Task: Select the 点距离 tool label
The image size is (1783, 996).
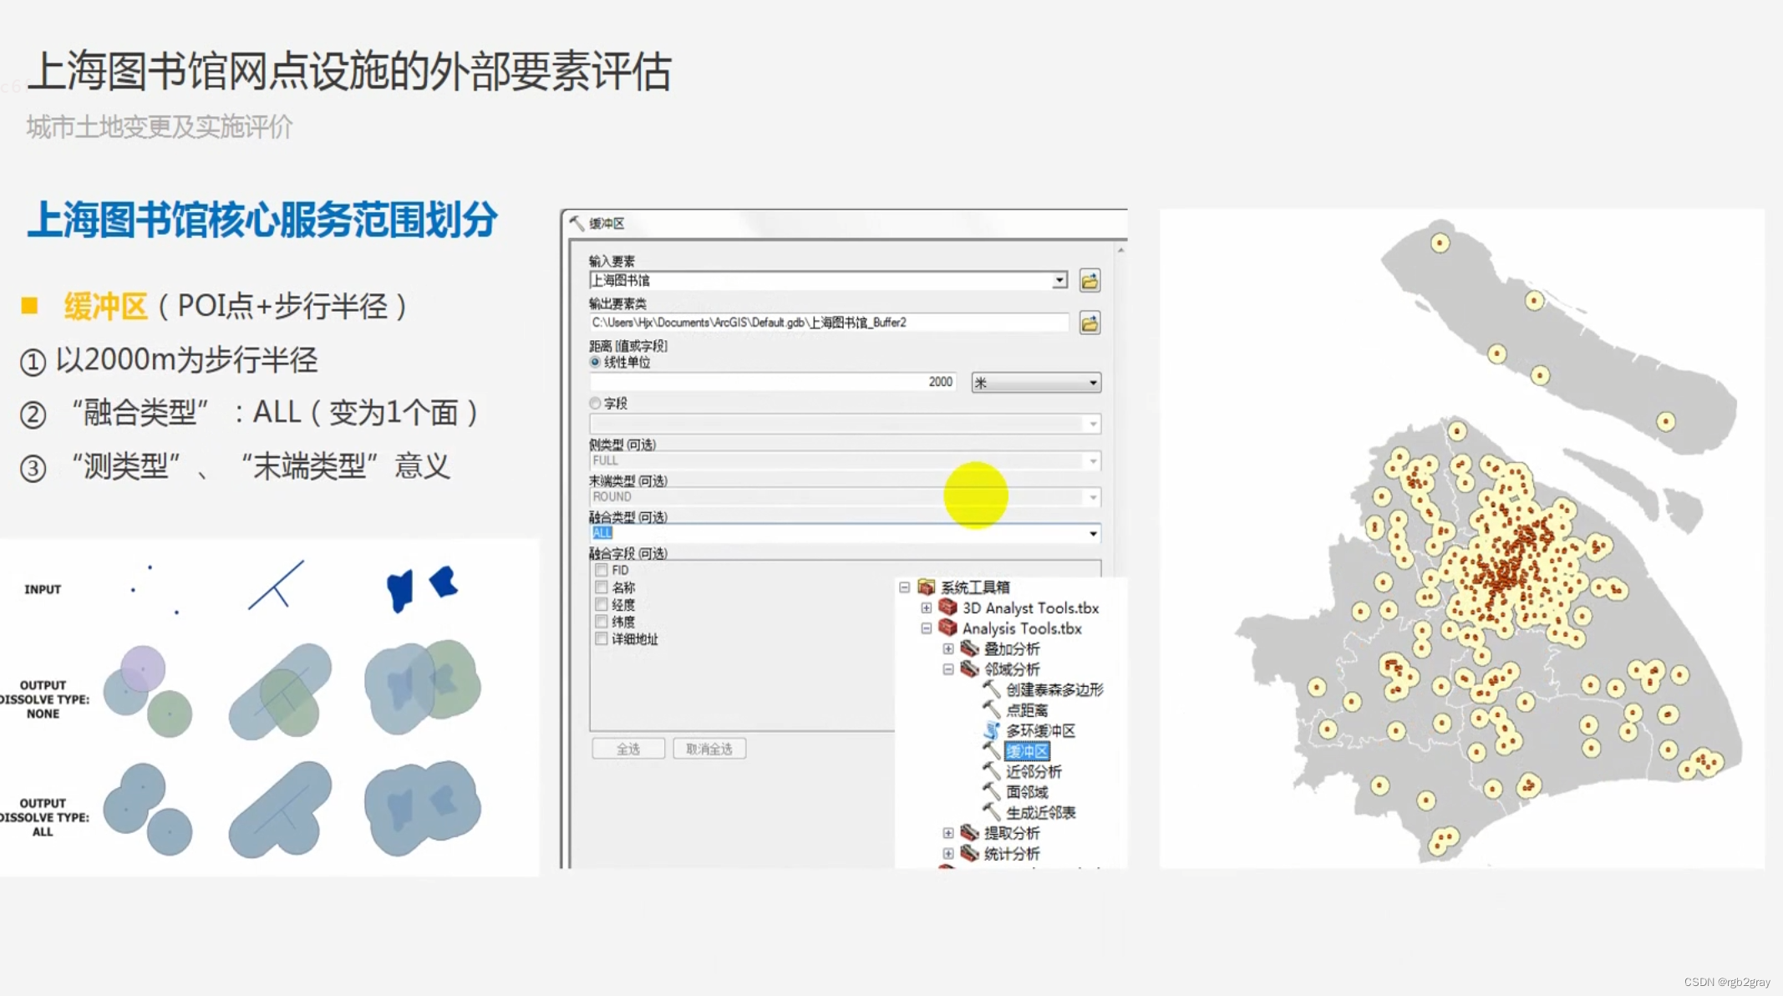Action: click(1027, 710)
